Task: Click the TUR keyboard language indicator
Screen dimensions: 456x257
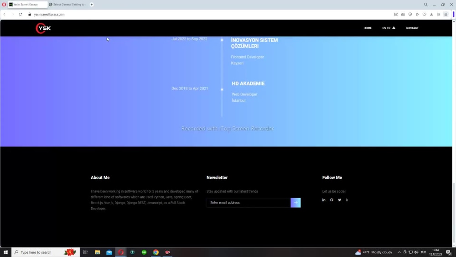Action: click(423, 252)
